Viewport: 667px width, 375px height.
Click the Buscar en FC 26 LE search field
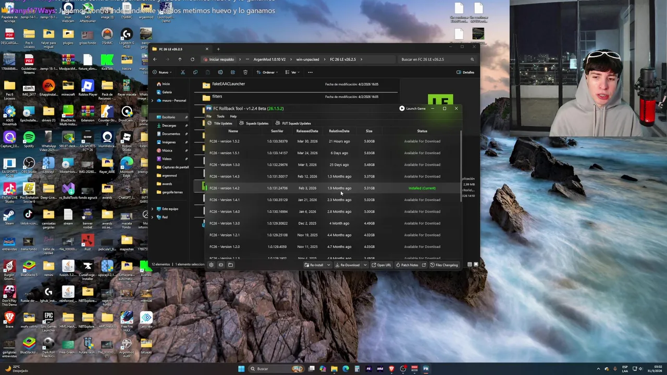[437, 59]
